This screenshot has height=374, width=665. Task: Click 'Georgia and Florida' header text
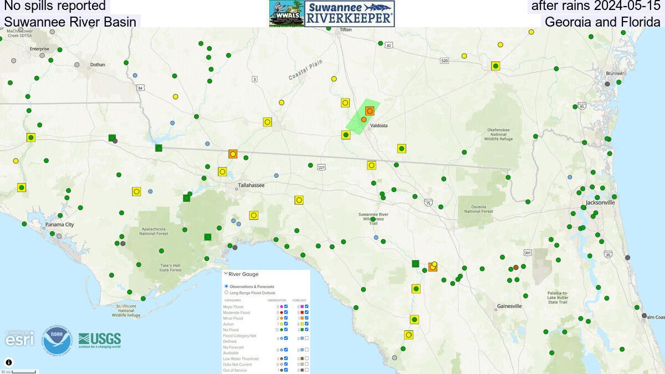(x=603, y=22)
